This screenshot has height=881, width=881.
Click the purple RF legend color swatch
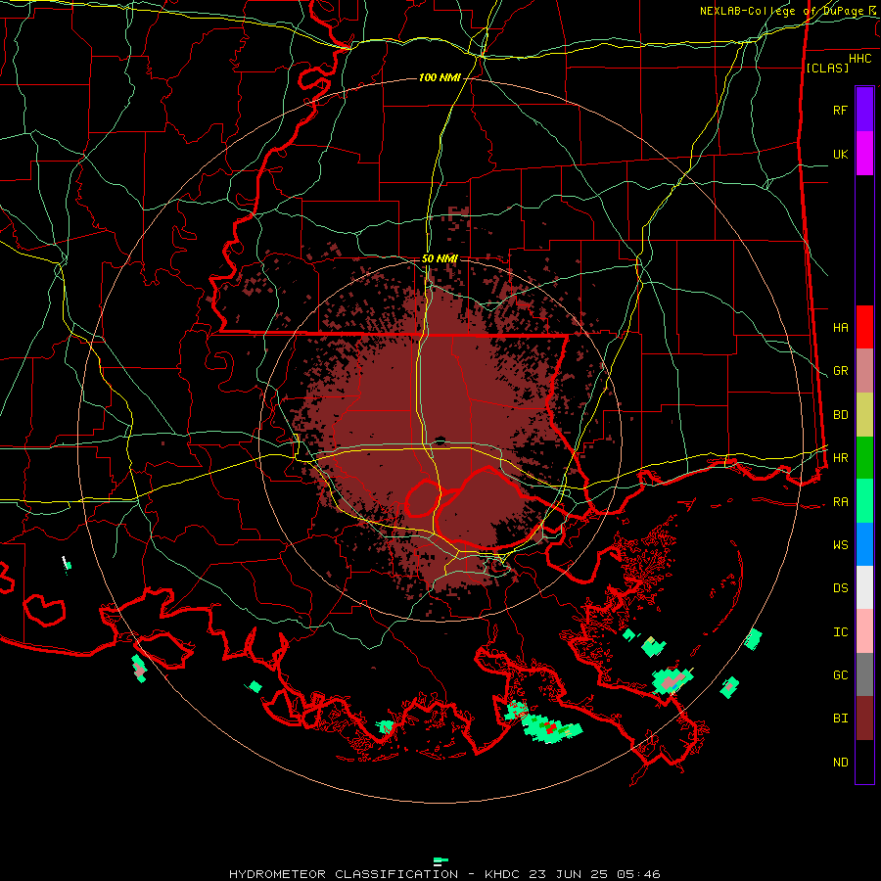click(x=864, y=110)
